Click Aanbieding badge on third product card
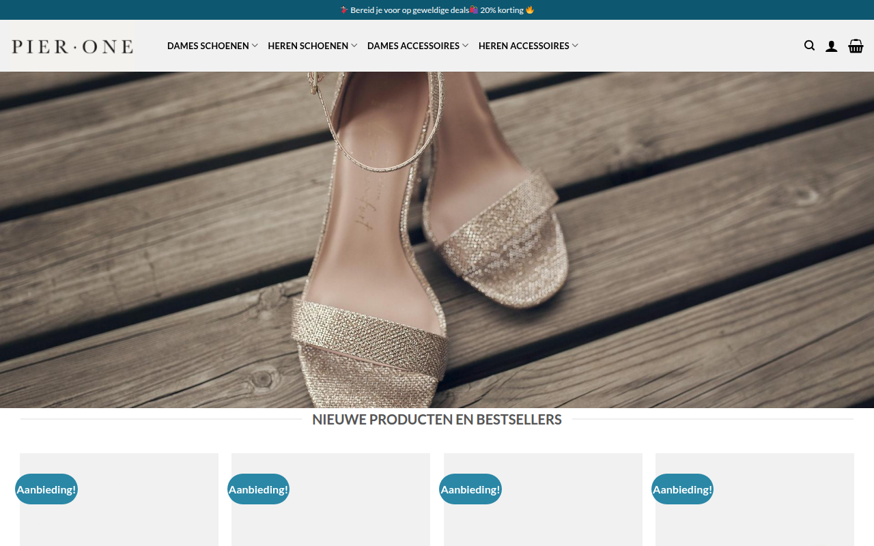Viewport: 874px width, 546px height. [470, 489]
